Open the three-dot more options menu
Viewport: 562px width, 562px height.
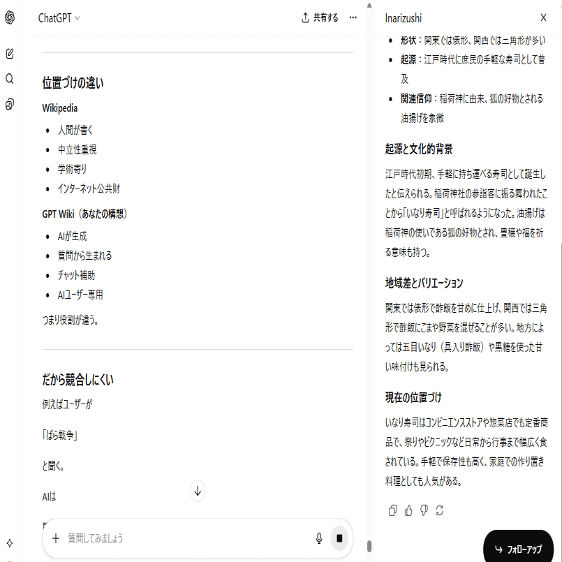pyautogui.click(x=353, y=17)
